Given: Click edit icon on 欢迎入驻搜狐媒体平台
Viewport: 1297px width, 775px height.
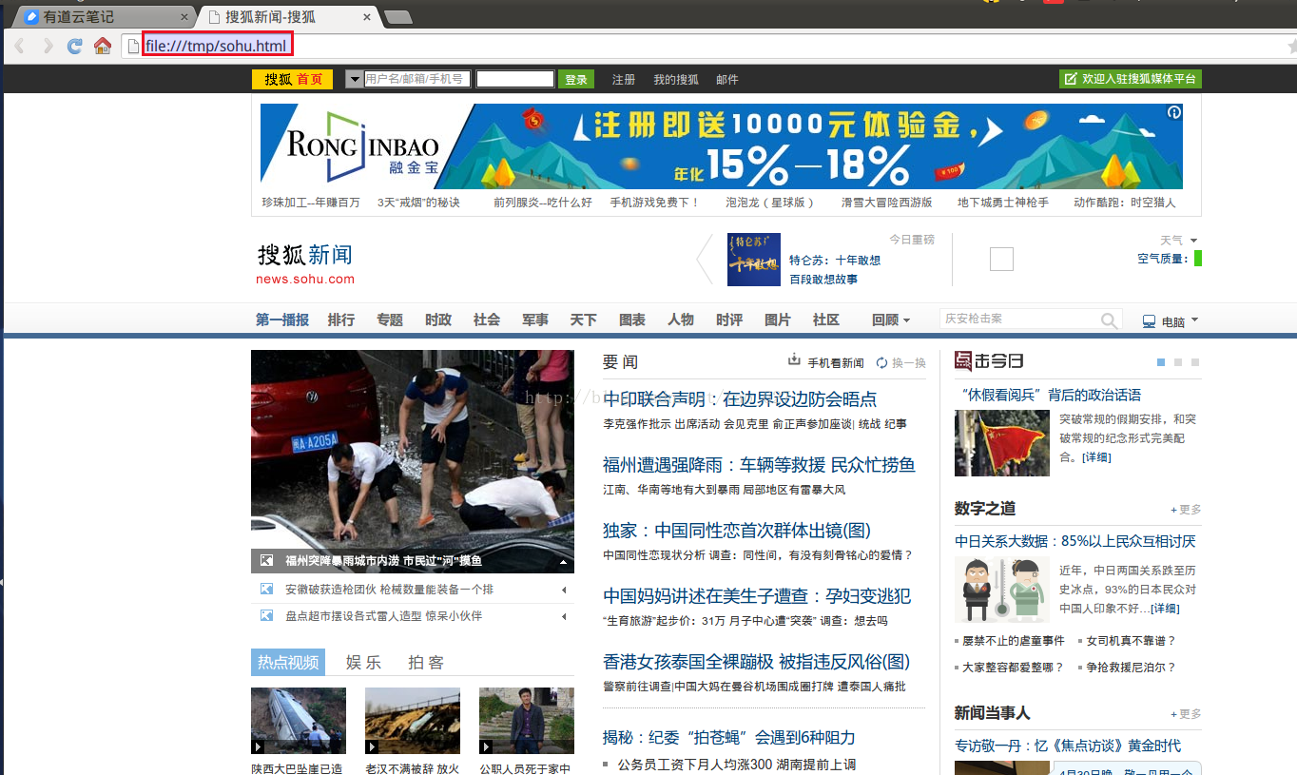Looking at the screenshot, I should tap(1071, 79).
